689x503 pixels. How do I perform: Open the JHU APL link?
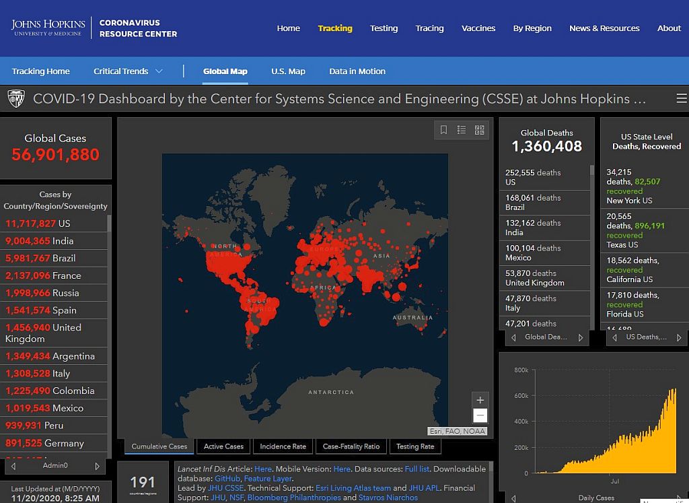(424, 488)
